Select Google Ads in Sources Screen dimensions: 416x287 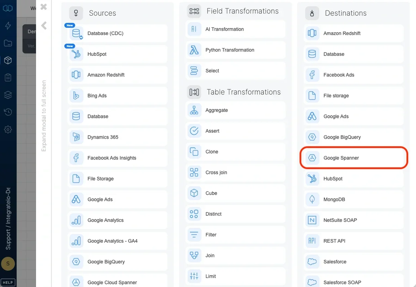[x=118, y=200]
